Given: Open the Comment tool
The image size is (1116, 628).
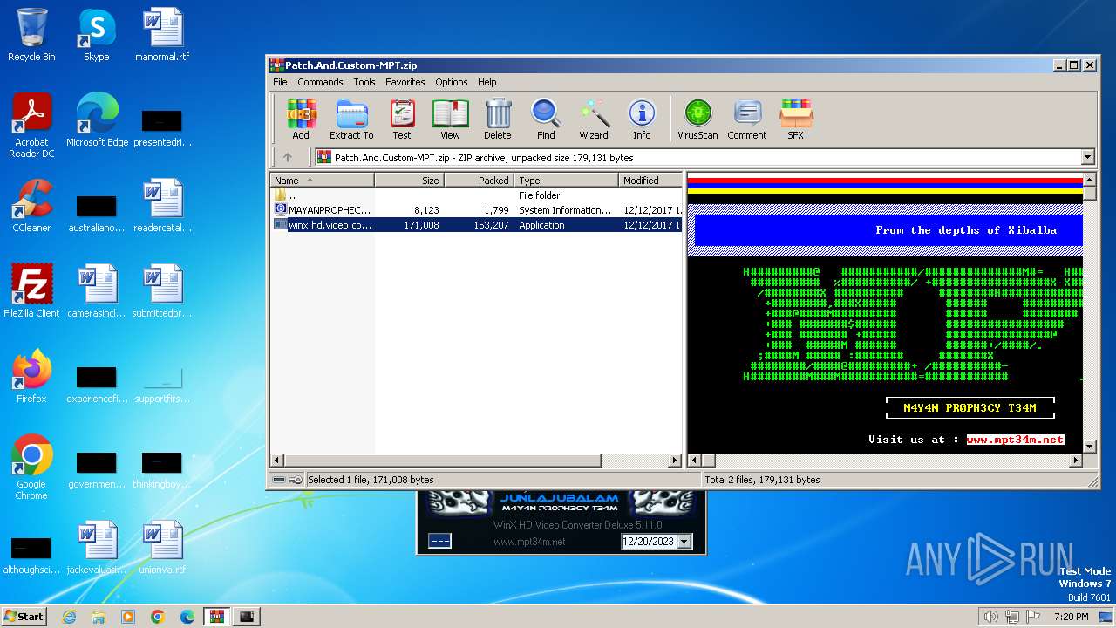Looking at the screenshot, I should pyautogui.click(x=747, y=119).
